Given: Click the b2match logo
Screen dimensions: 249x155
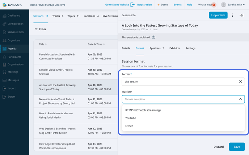Looking at the screenshot, I should point(12,5).
